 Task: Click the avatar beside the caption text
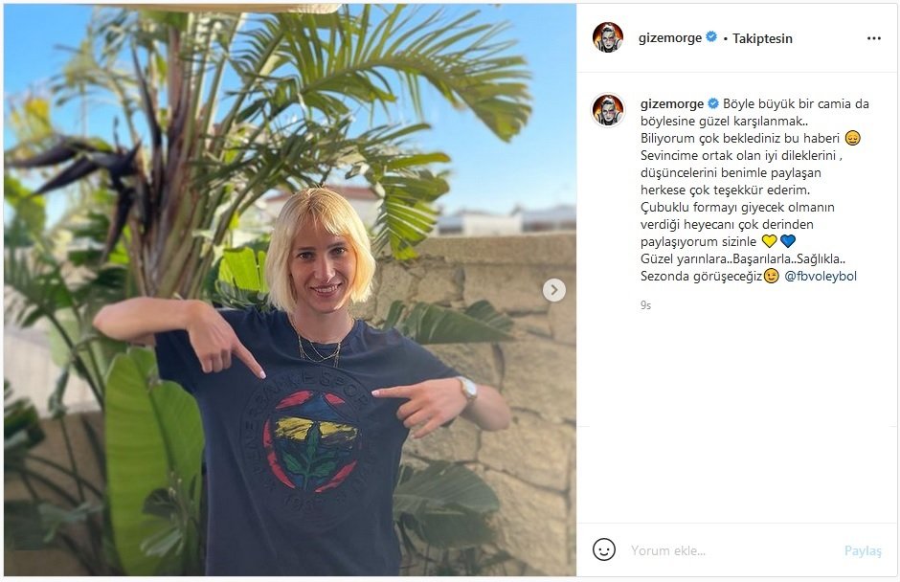[608, 110]
